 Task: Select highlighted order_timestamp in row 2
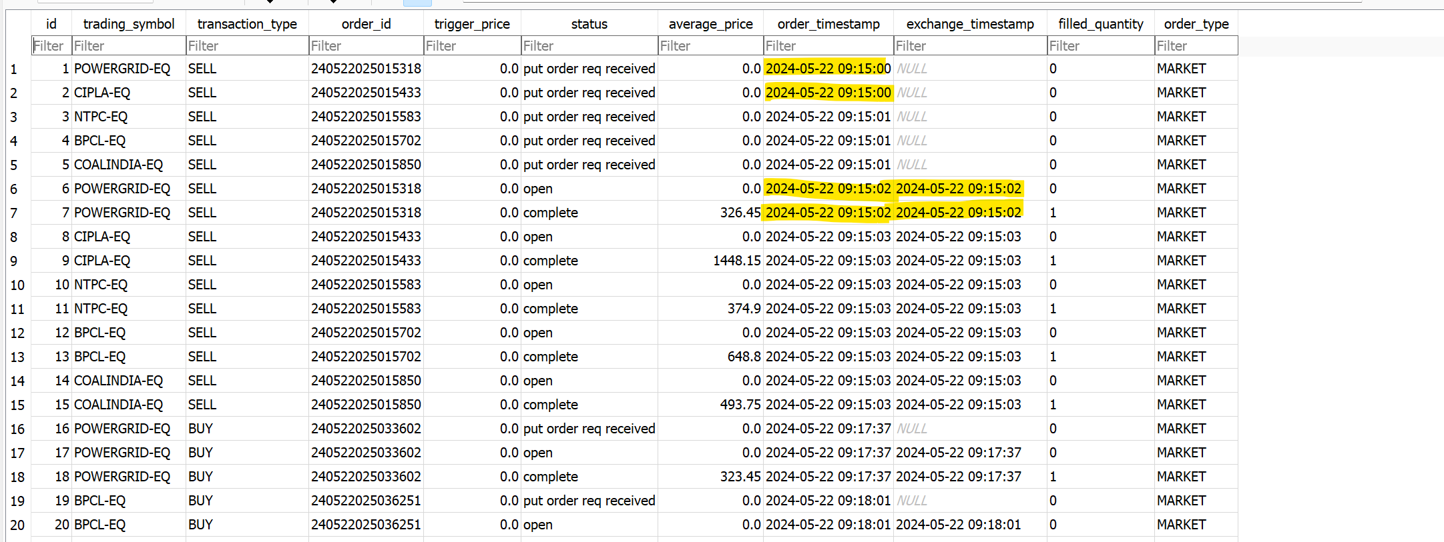tap(828, 93)
